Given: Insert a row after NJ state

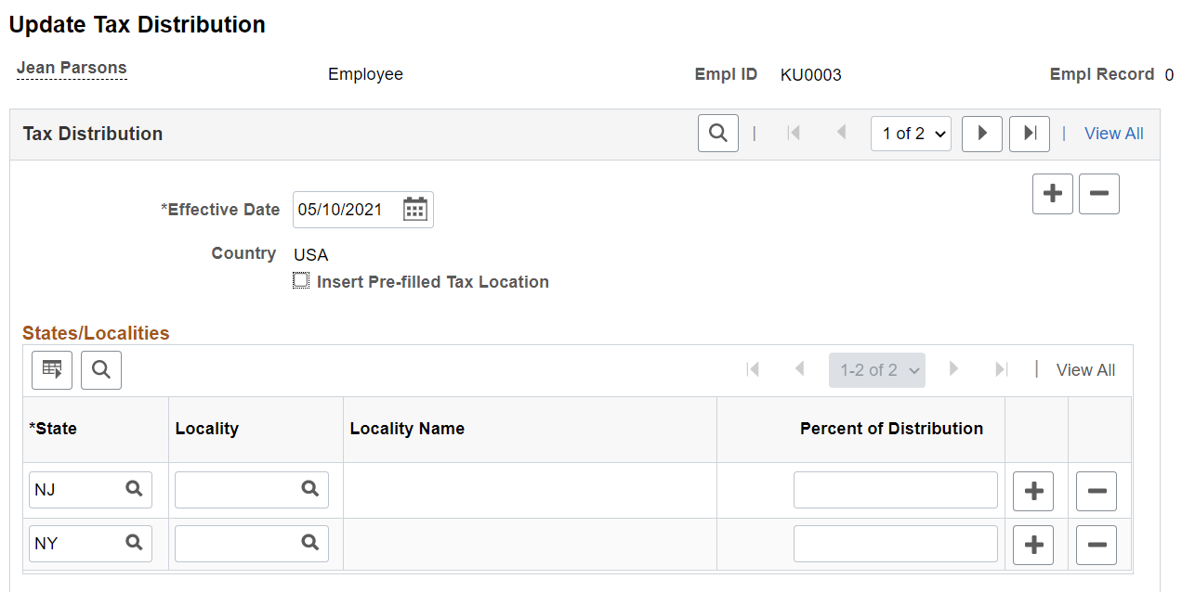Looking at the screenshot, I should pyautogui.click(x=1033, y=491).
